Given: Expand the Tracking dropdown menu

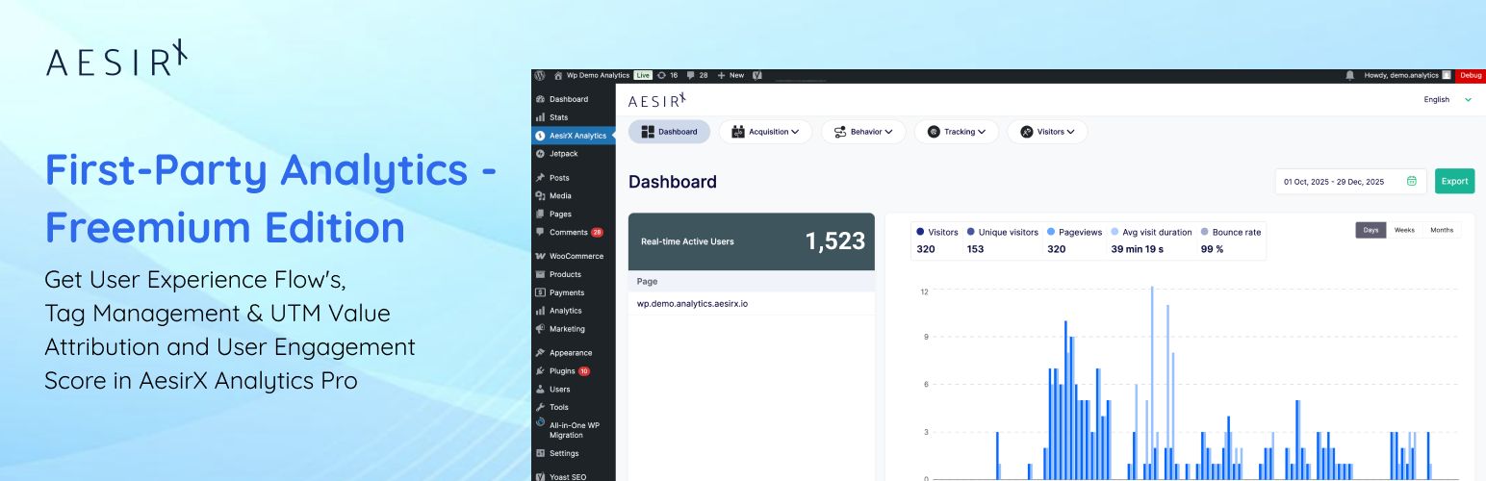Looking at the screenshot, I should 956,132.
